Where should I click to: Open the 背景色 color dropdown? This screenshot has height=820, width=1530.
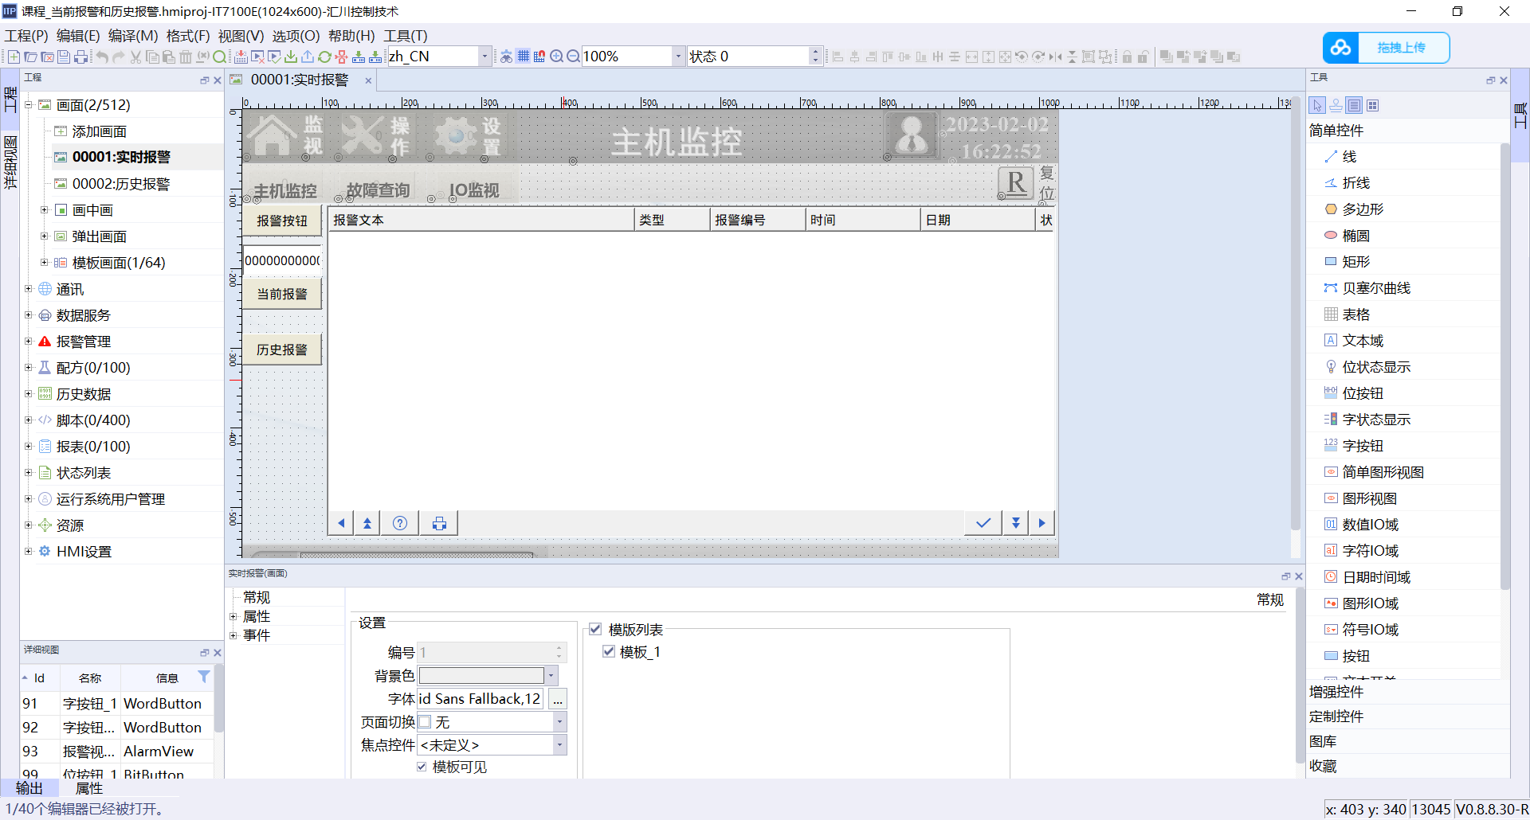551,676
